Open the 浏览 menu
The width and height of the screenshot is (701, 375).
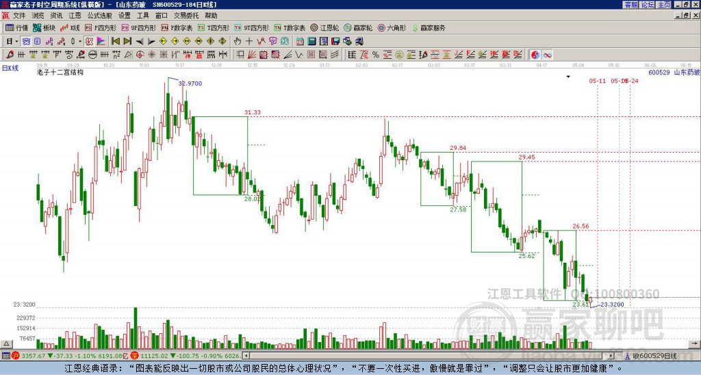(x=38, y=16)
